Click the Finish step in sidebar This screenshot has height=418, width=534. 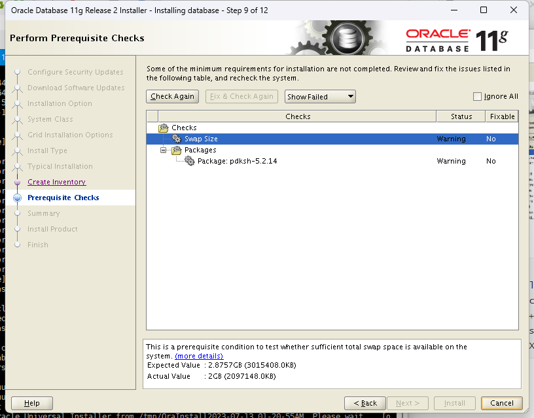tap(38, 245)
